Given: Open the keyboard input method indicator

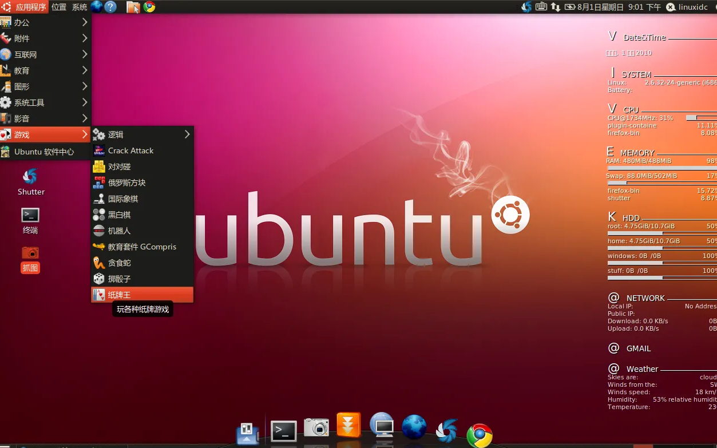Looking at the screenshot, I should point(542,7).
